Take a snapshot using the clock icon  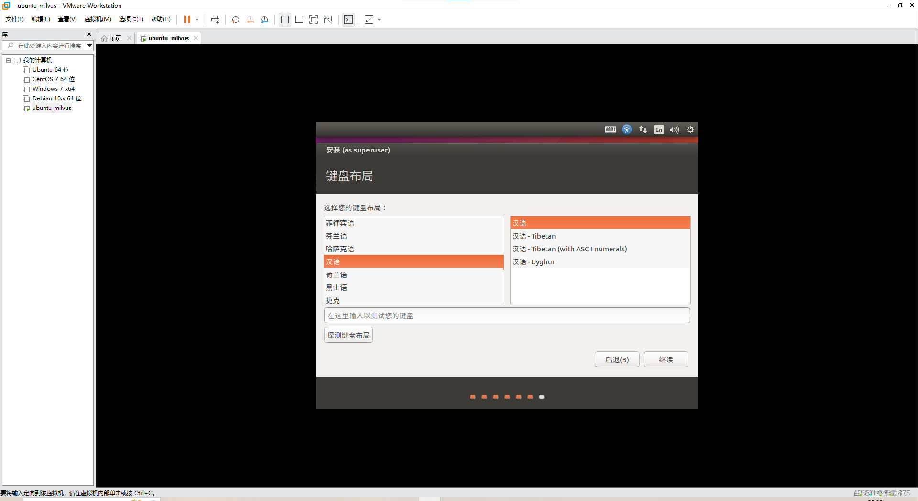[x=236, y=20]
